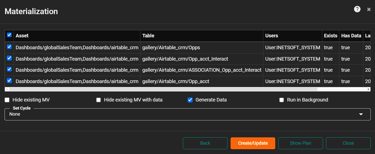Toggle the select-all checkbox in table header

9,35
